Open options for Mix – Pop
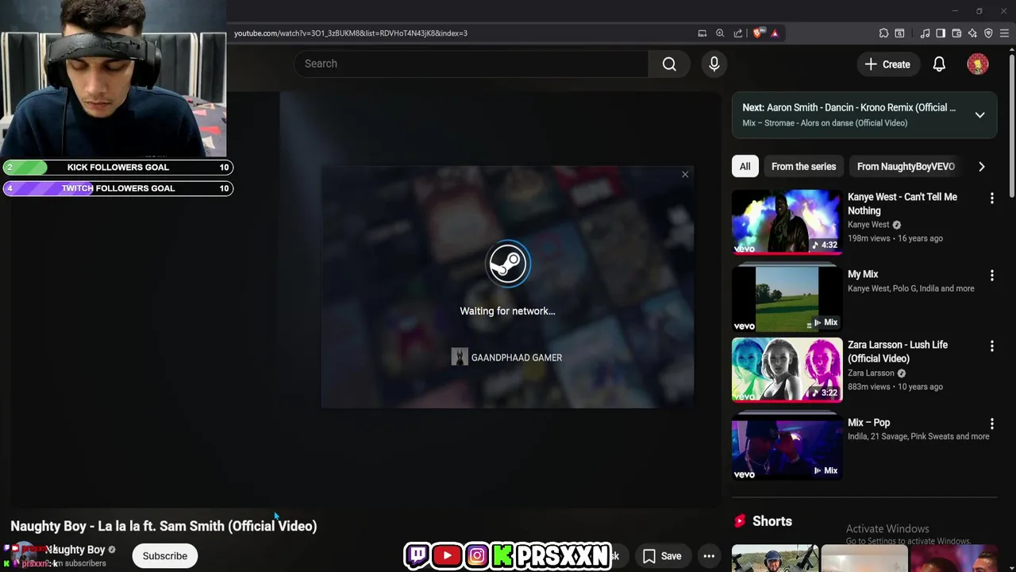The image size is (1016, 572). (991, 423)
